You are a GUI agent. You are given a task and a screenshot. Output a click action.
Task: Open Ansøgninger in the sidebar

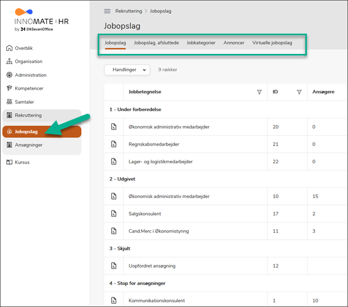click(28, 145)
